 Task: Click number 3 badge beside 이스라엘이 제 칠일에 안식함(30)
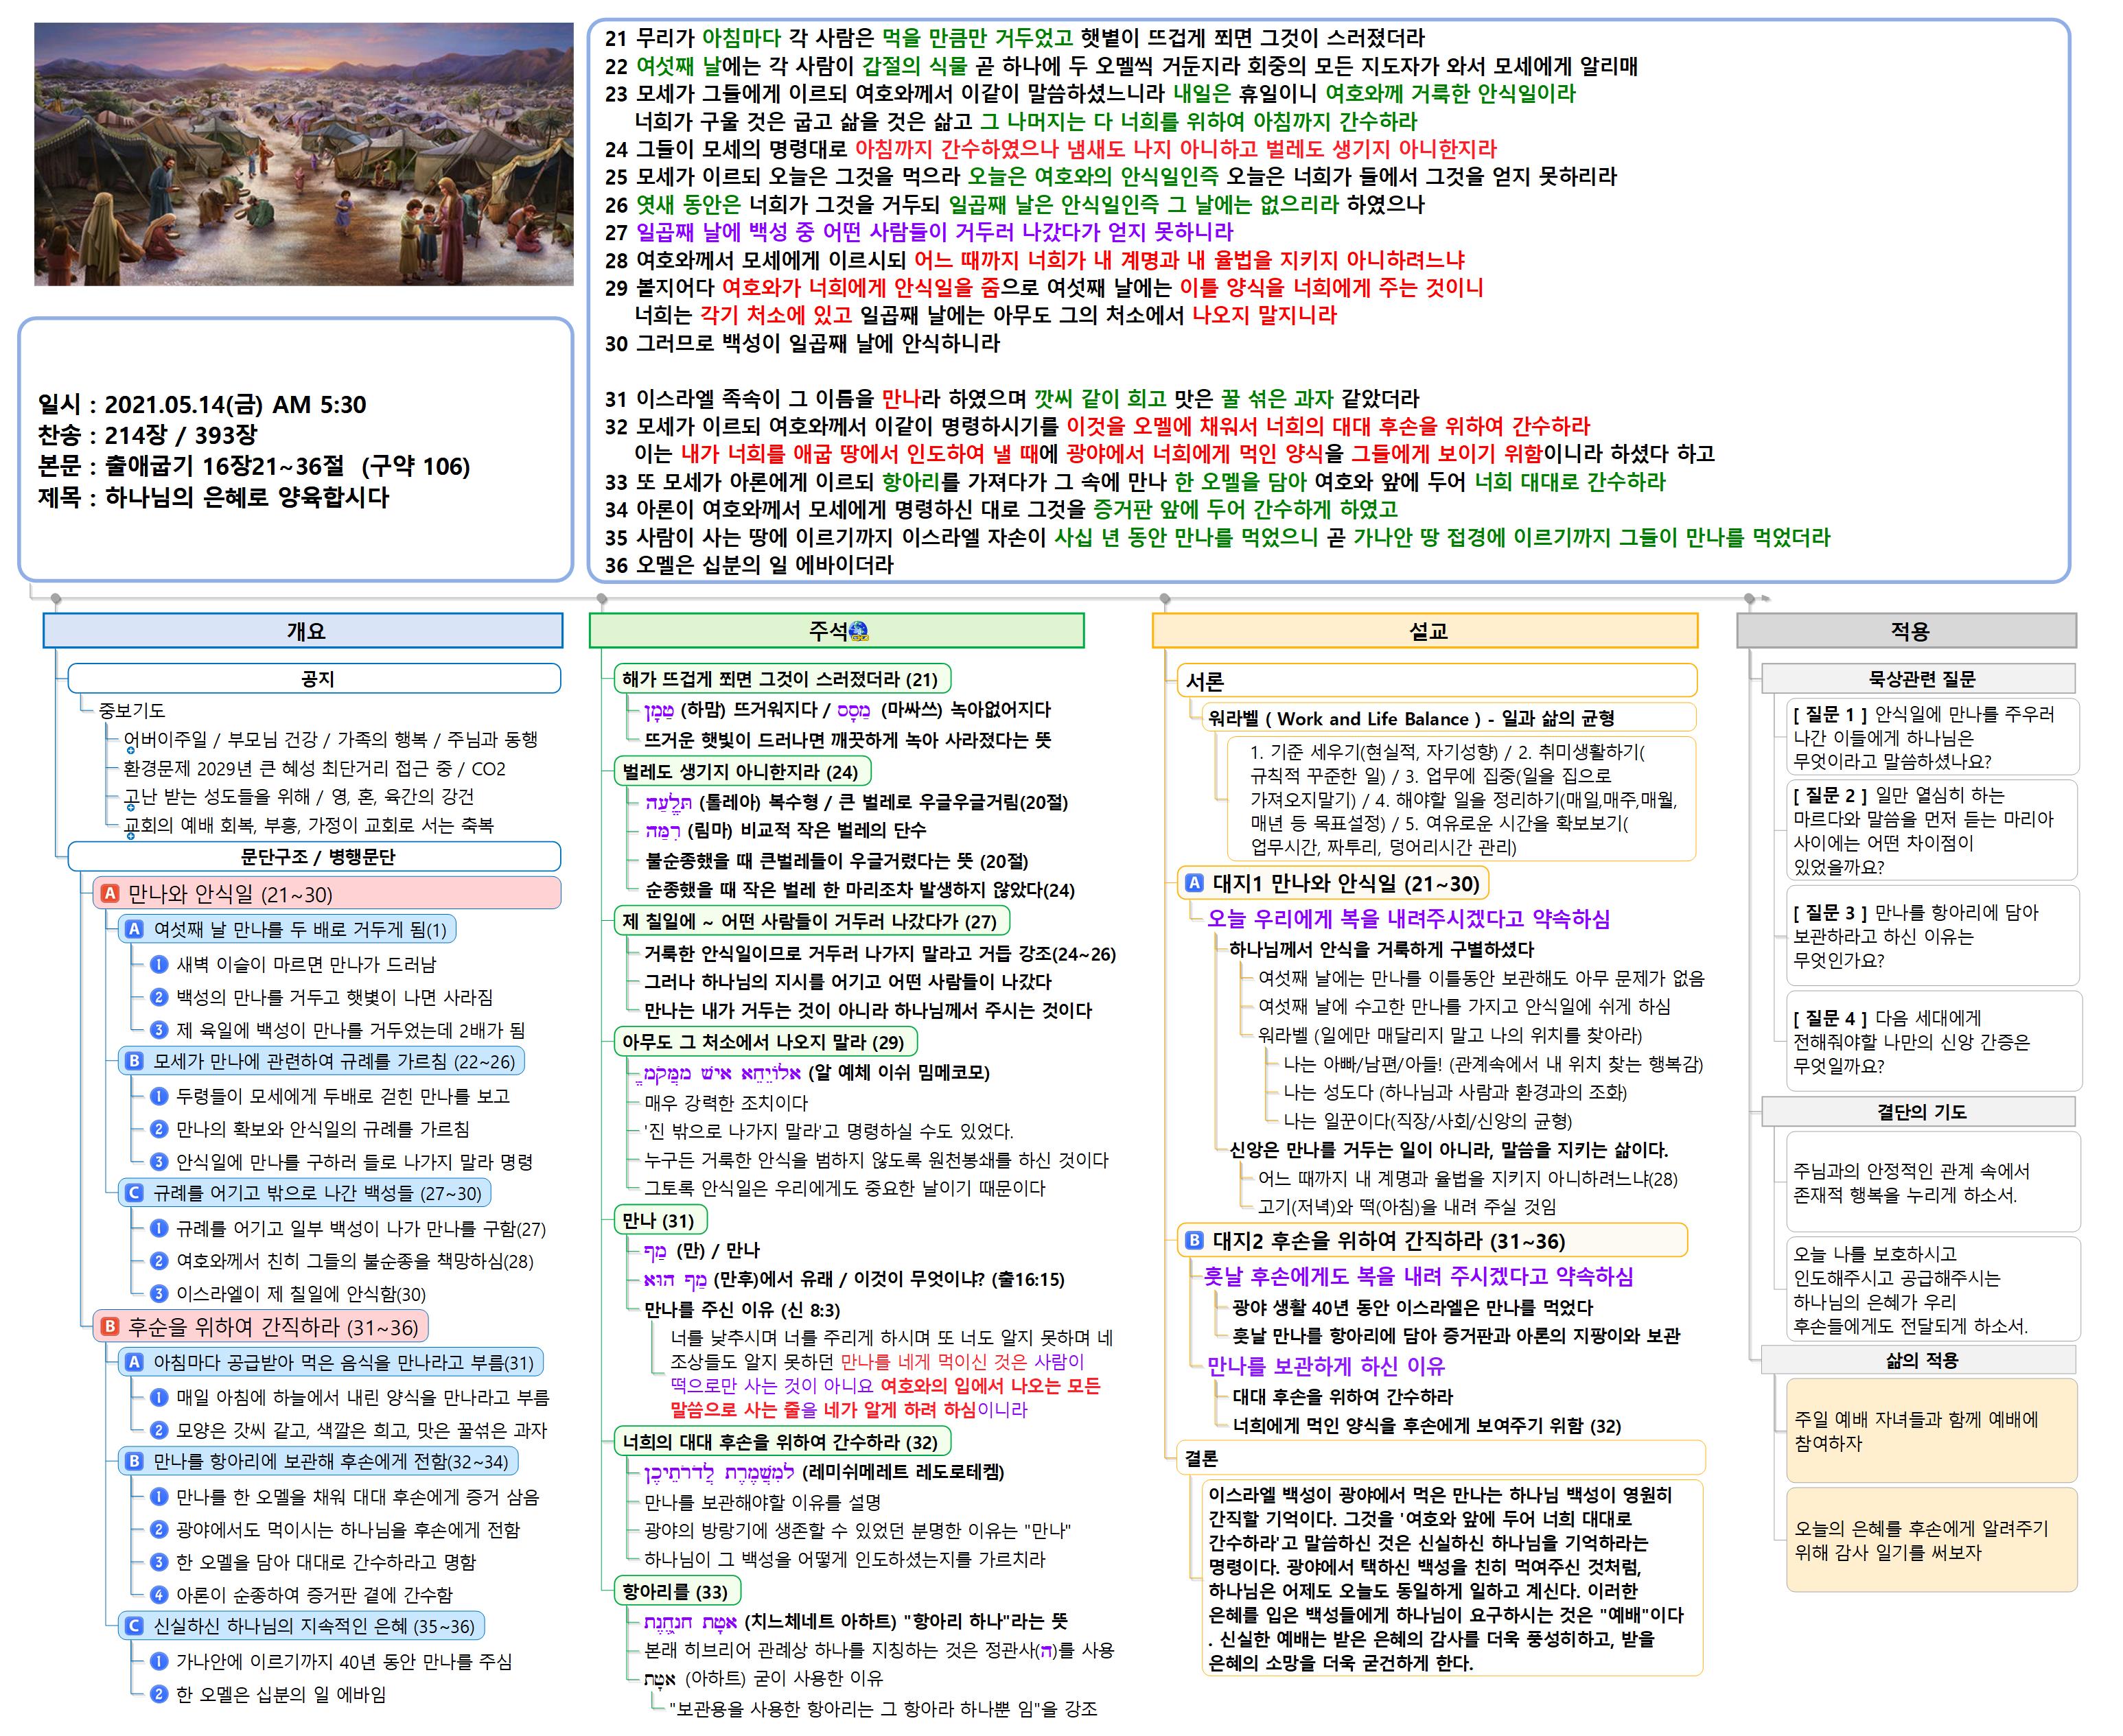pos(158,1294)
